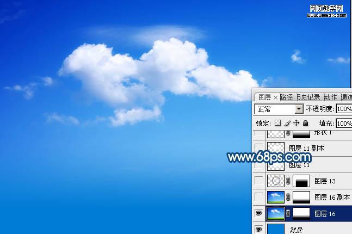This screenshot has width=352, height=234.
Task: Click mask link icon on 图层 13
Action: point(288,181)
